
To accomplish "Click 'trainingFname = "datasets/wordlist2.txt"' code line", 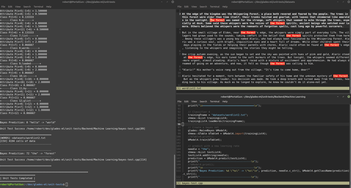I will (x=218, y=115).
